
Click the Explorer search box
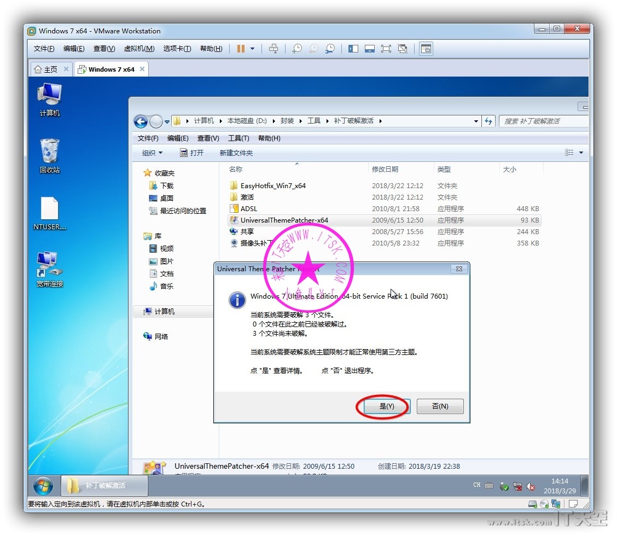542,121
